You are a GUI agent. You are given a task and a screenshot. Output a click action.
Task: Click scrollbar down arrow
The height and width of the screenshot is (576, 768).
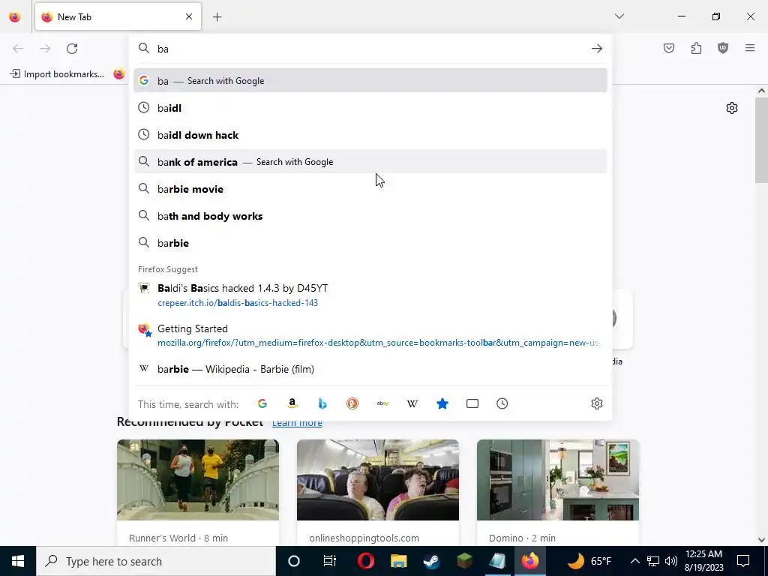[x=761, y=540]
